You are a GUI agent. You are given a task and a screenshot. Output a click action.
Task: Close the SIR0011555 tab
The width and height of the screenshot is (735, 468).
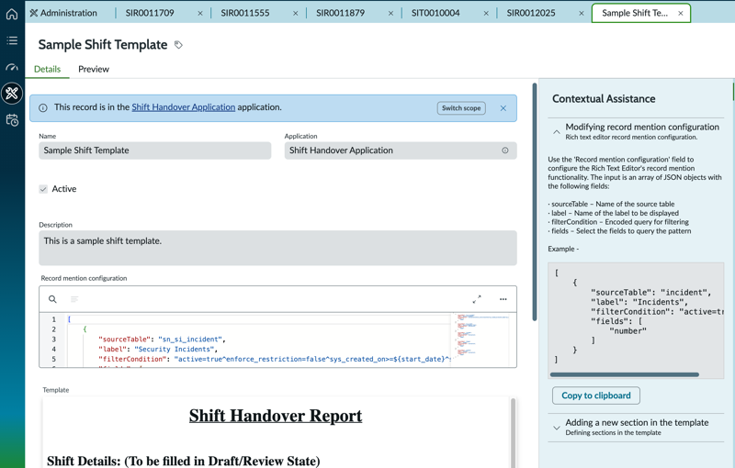[x=295, y=14]
